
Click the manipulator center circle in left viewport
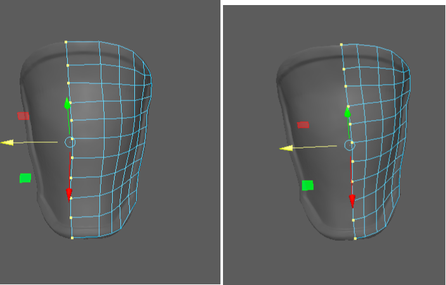pos(70,142)
